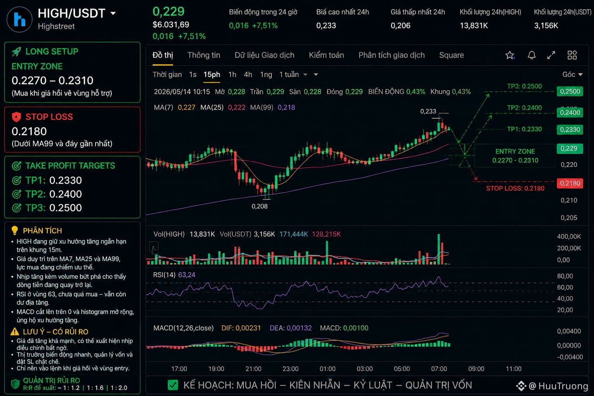Image resolution: width=594 pixels, height=396 pixels.
Task: Click green shield beside QUẢN TRỊ RỦI RO
Action: (15, 384)
